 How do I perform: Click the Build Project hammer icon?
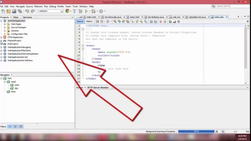[75, 11]
